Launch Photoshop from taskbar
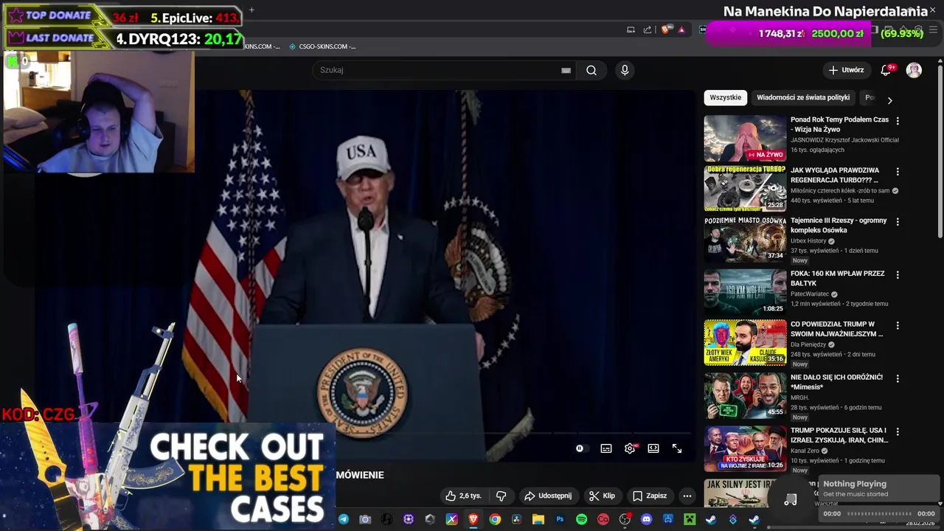 pyautogui.click(x=560, y=519)
